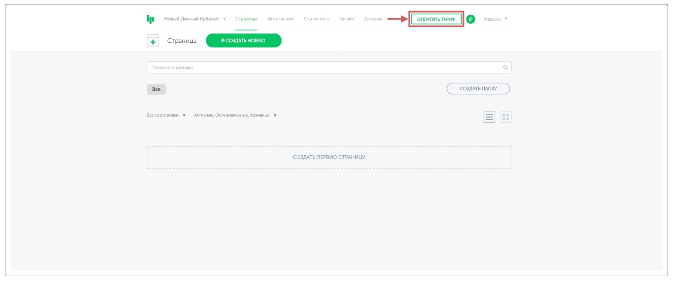The image size is (673, 284).
Task: Click the Создать папку button
Action: [478, 89]
